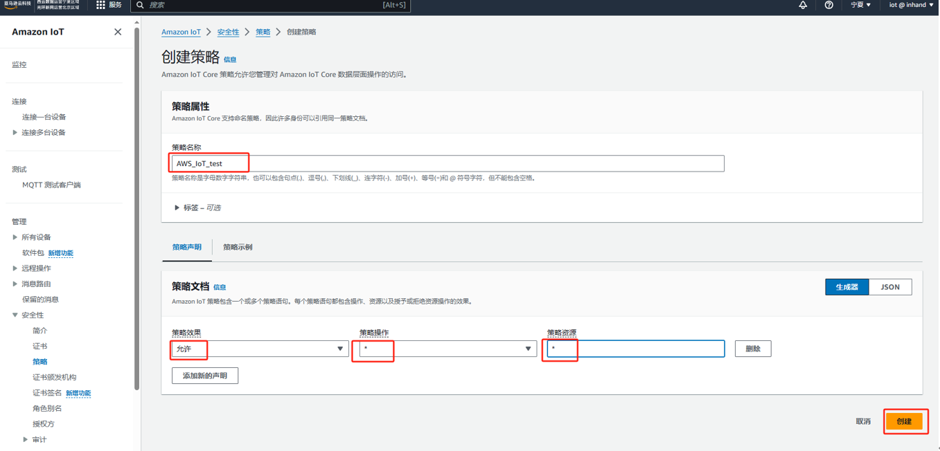
Task: Expand 连接多台设备 in the sidebar
Action: click(x=15, y=132)
